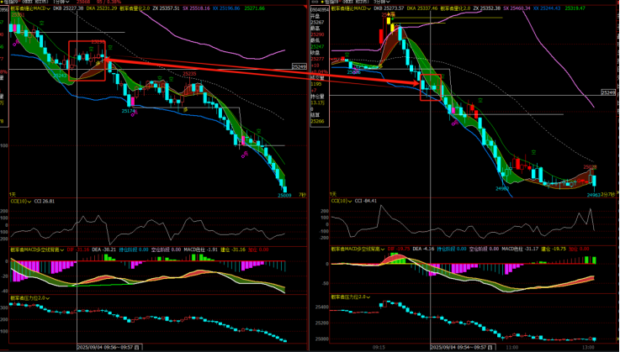Select the red rectangle annotation on right chart
The height and width of the screenshot is (352, 620).
point(430,87)
